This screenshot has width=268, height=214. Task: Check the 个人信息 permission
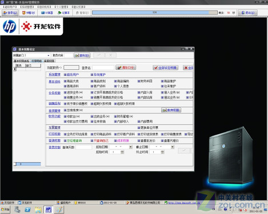115,86
